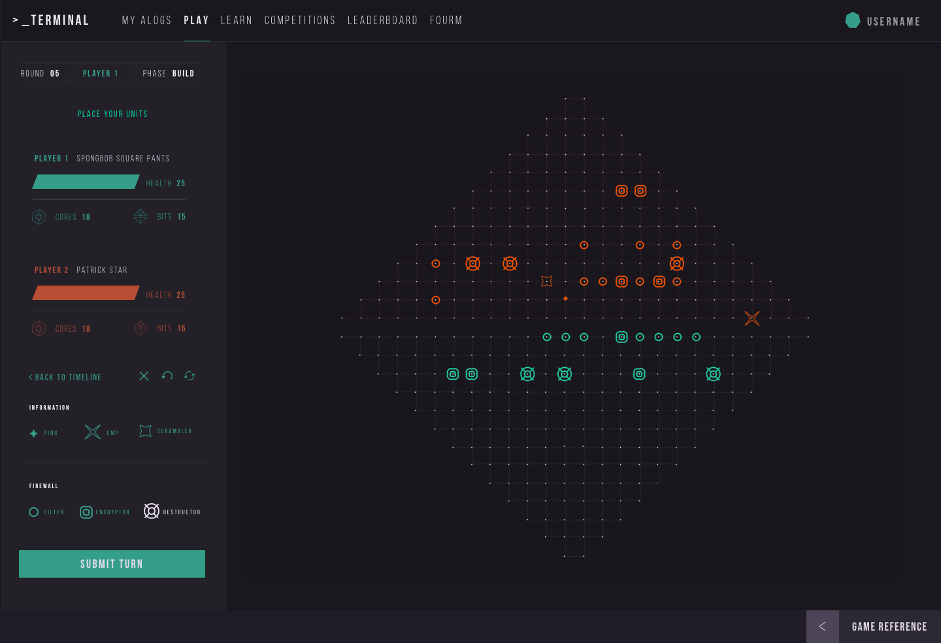The width and height of the screenshot is (941, 643).
Task: Select the EMP unit icon
Action: (x=93, y=432)
